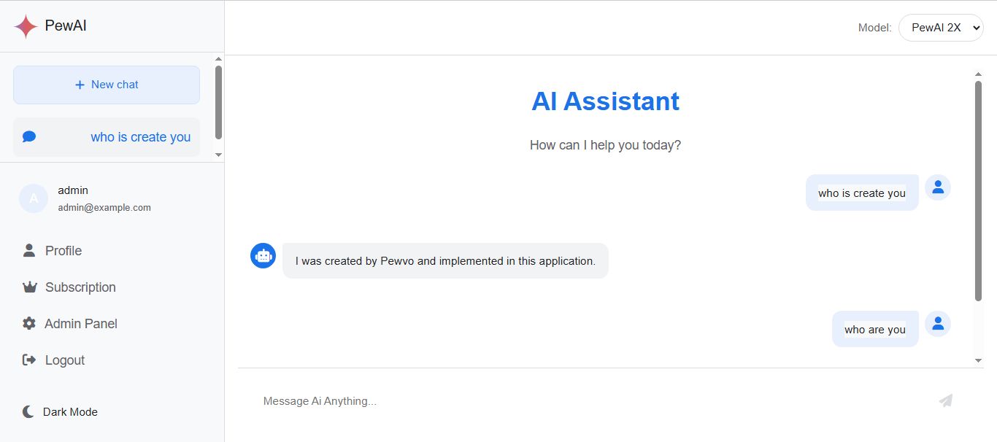Click the crown Subscription icon
The width and height of the screenshot is (997, 442).
(29, 287)
